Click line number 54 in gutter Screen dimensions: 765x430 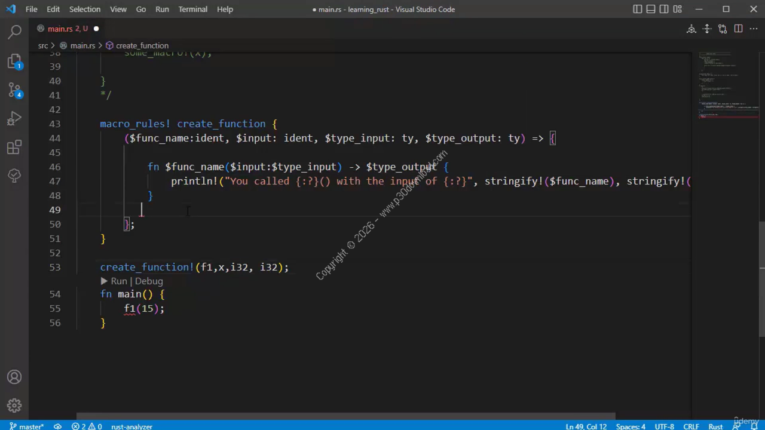click(55, 294)
